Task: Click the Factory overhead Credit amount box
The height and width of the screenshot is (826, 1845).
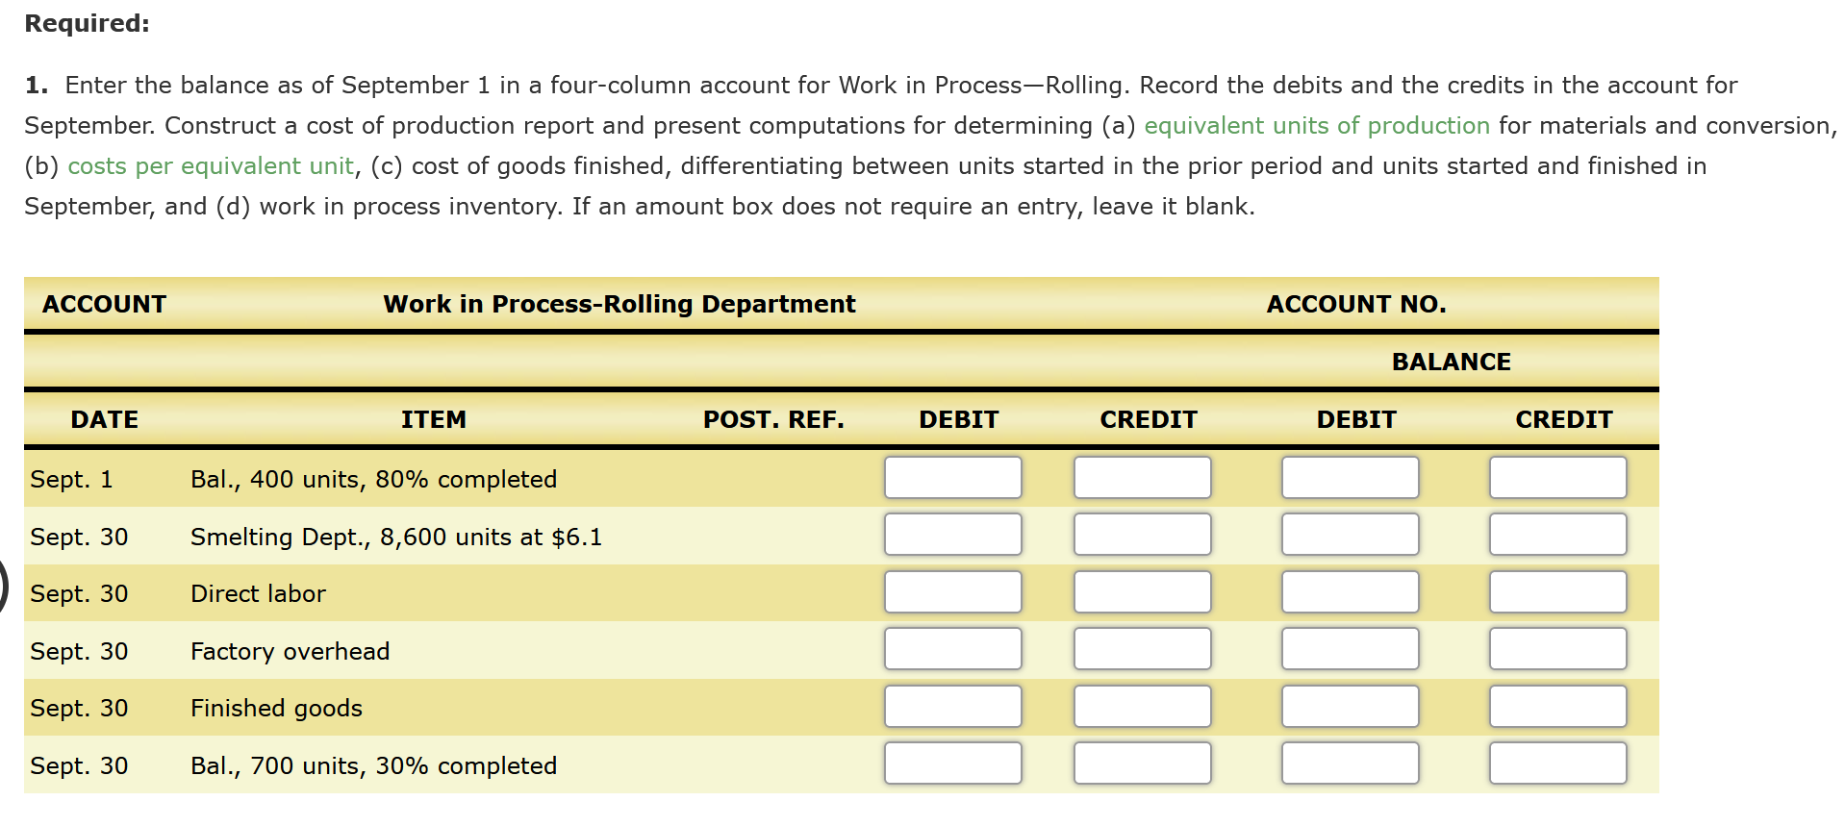Action: click(x=1142, y=648)
